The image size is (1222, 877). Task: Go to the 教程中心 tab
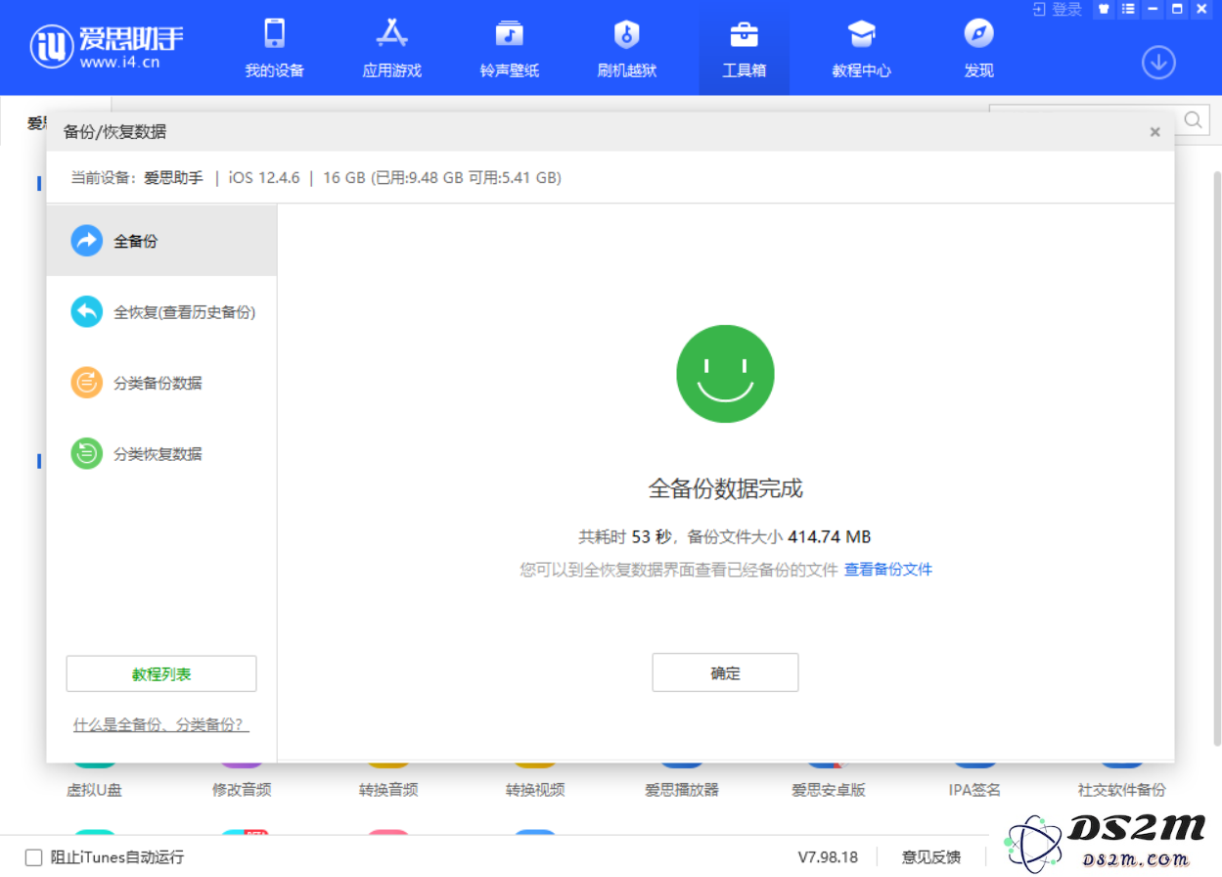[x=861, y=47]
